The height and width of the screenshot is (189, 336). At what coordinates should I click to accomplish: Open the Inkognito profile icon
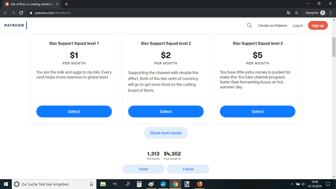tap(323, 13)
